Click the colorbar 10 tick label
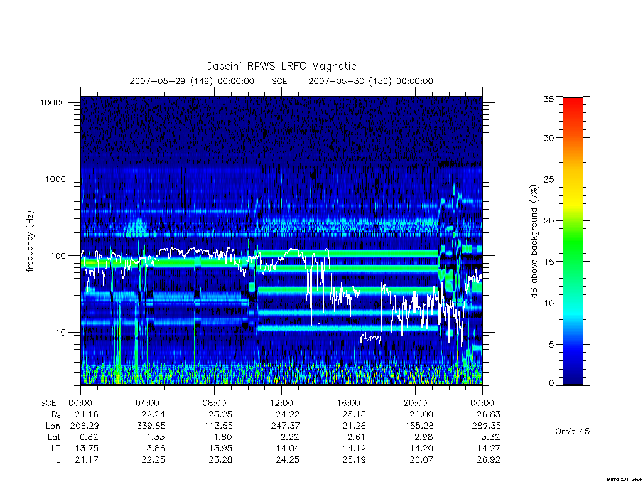Image resolution: width=643 pixels, height=482 pixels. pyautogui.click(x=549, y=303)
